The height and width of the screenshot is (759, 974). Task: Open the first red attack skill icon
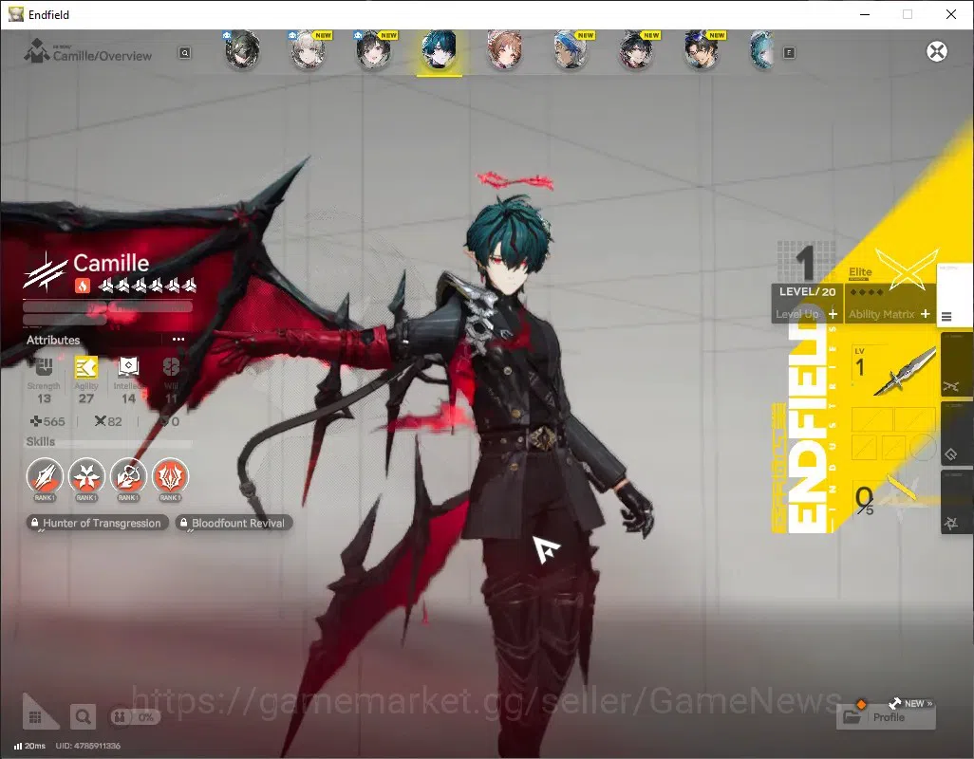(x=45, y=476)
